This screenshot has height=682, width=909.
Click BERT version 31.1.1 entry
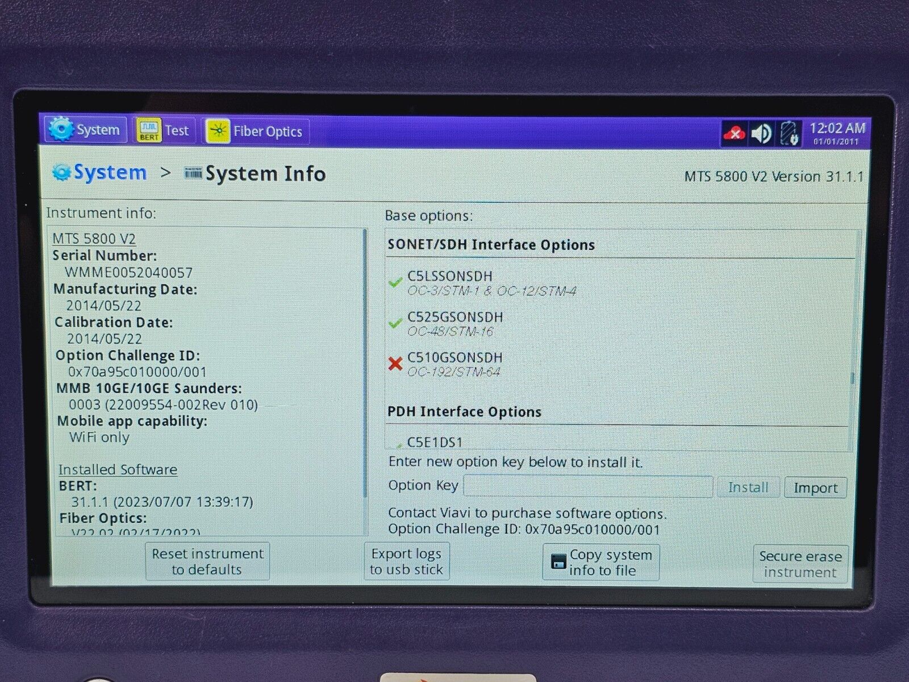click(162, 502)
